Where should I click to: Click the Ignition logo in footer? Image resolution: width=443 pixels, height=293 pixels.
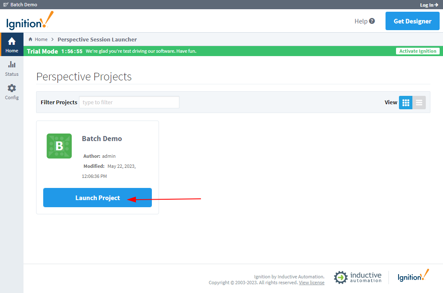413,276
